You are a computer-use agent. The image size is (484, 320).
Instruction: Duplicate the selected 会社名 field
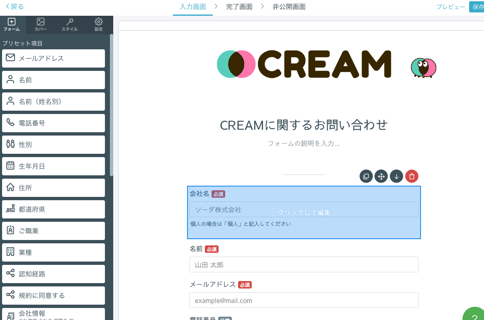(366, 177)
